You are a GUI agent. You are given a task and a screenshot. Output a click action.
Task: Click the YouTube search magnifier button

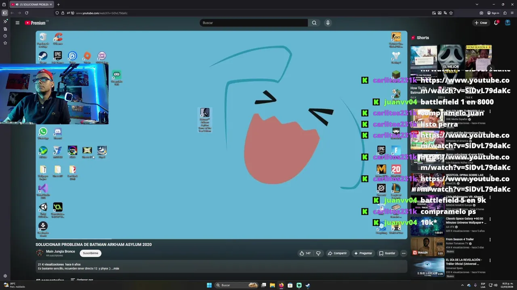tap(314, 23)
